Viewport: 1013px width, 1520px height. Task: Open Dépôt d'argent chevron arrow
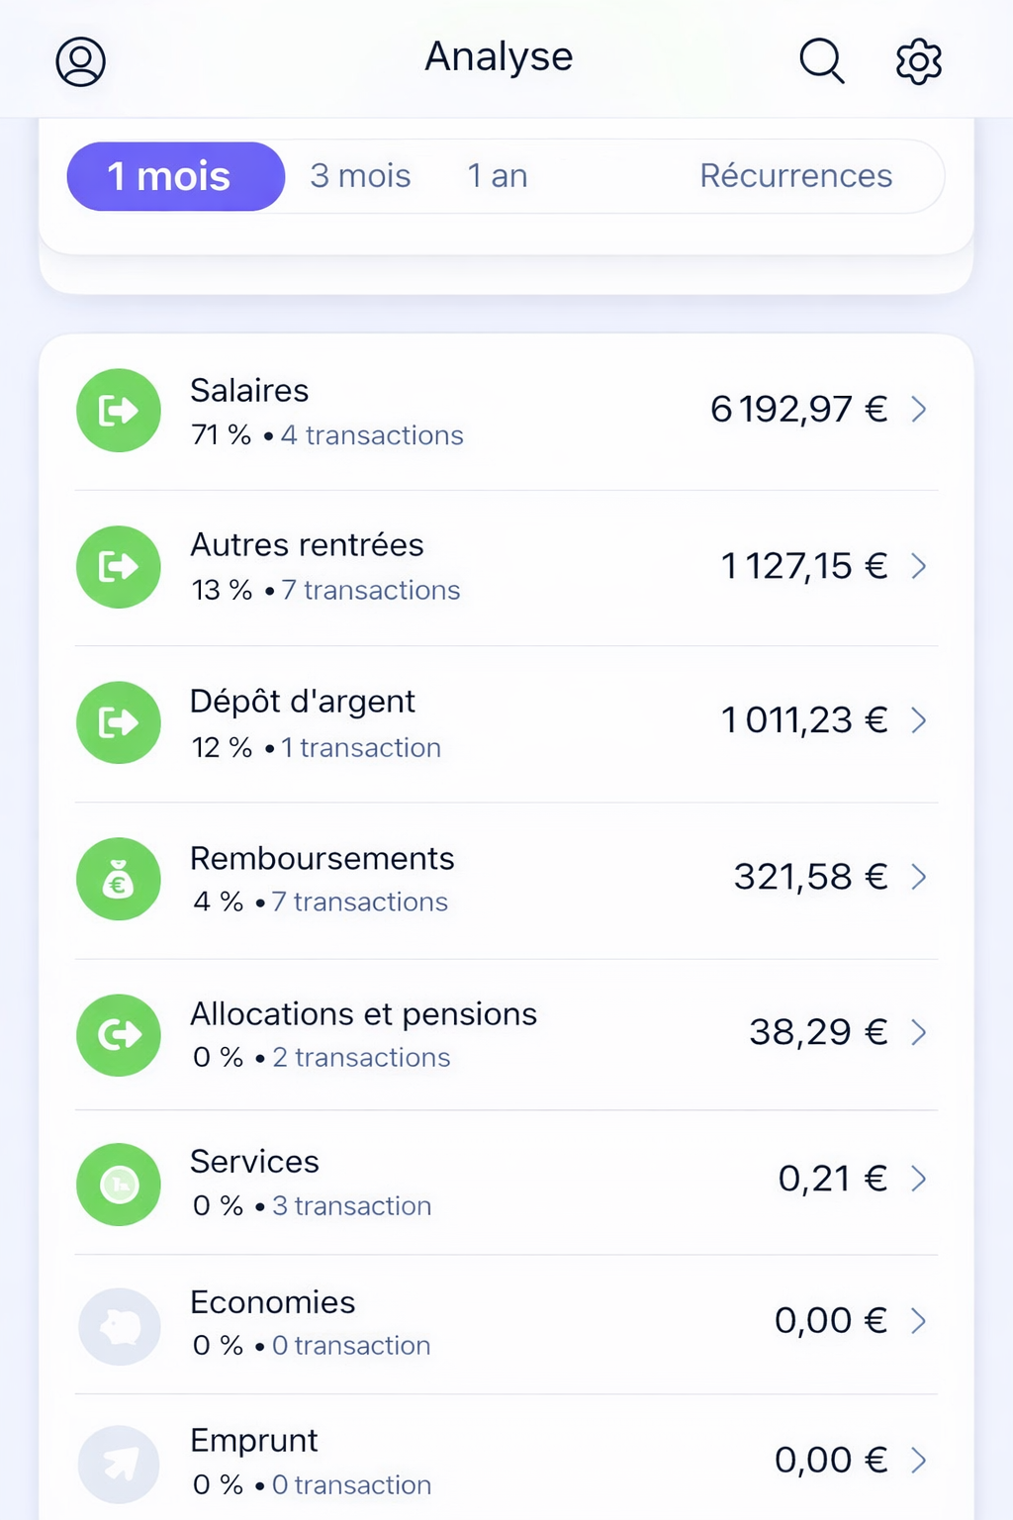click(919, 720)
